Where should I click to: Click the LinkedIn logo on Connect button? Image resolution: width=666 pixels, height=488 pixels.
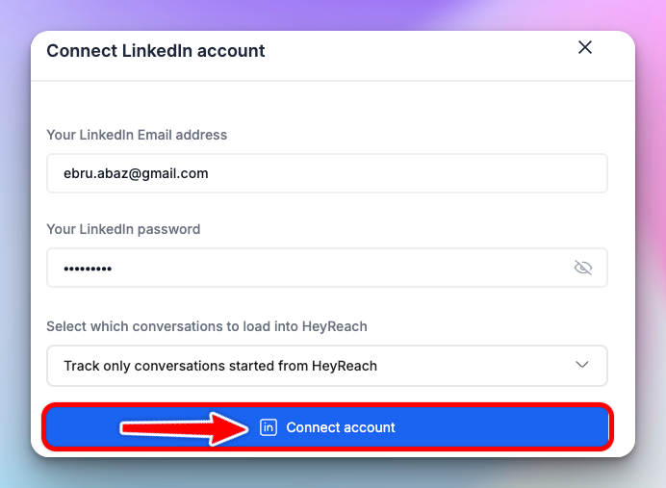click(268, 427)
